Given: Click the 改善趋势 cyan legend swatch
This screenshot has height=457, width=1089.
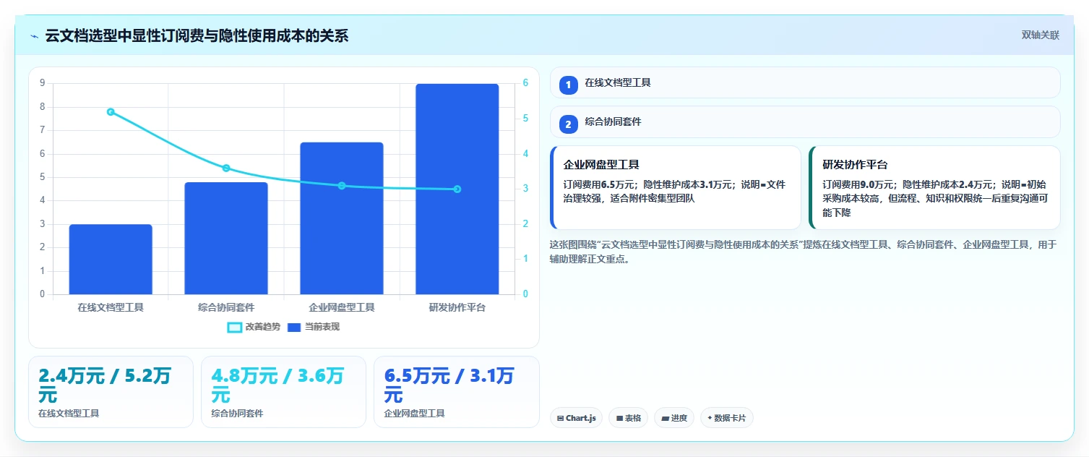Looking at the screenshot, I should tap(234, 328).
